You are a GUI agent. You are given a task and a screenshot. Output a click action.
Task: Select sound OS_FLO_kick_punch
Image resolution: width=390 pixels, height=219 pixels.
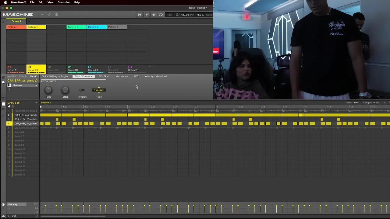pyautogui.click(x=26, y=115)
